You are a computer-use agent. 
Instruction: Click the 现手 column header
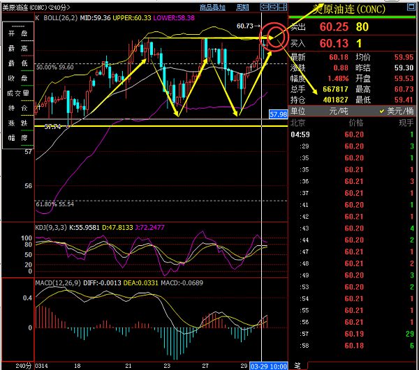(x=406, y=123)
